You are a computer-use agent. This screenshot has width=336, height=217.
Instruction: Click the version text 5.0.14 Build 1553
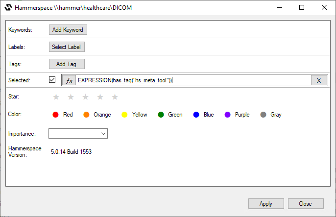71,152
